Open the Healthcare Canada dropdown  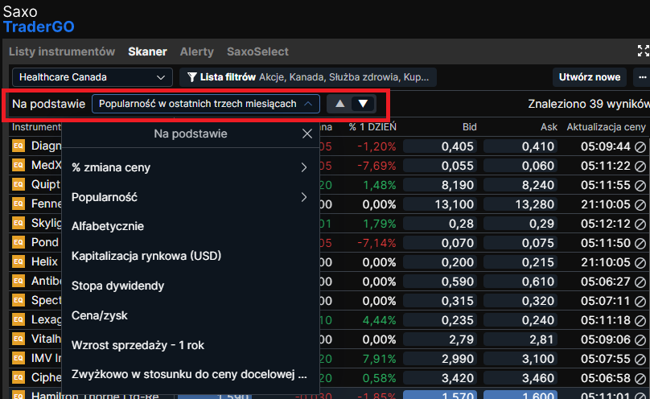92,77
